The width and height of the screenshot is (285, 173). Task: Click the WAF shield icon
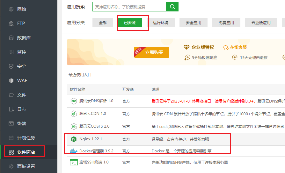(x=11, y=81)
